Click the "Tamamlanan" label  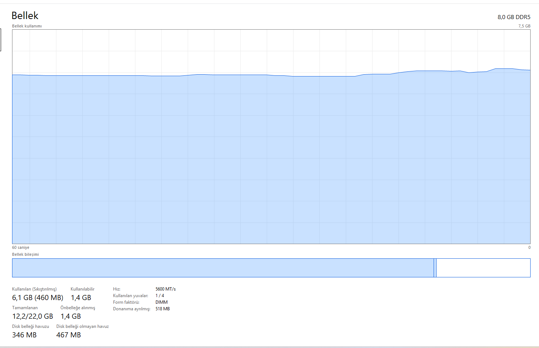click(x=25, y=308)
